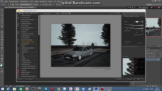Select the Move tool in Photoshop toolbar
This screenshot has width=162, height=91.
point(2,10)
